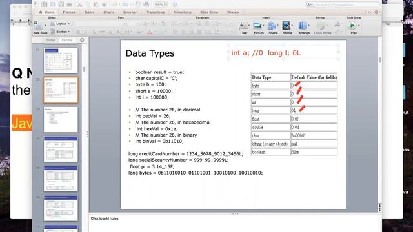The width and height of the screenshot is (413, 232).
Task: Select the slide 73 thumbnail
Action: coord(61,119)
